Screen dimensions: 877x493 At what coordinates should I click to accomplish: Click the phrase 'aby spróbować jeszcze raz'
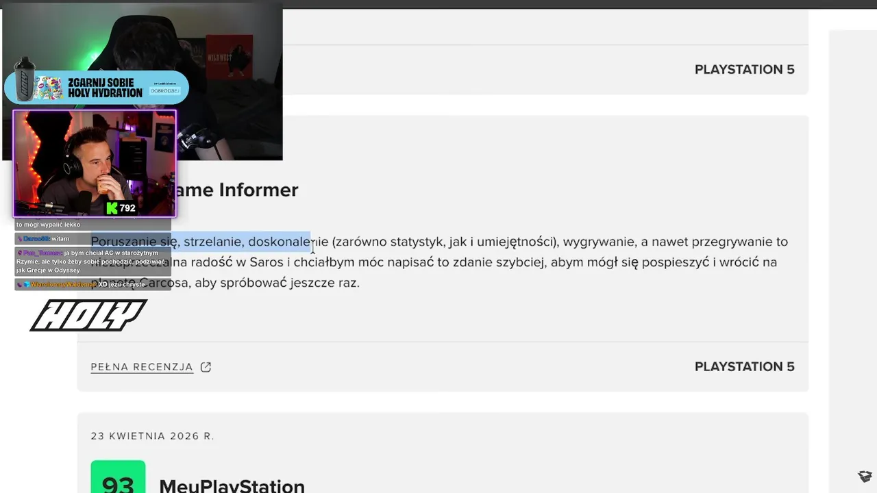coord(277,283)
